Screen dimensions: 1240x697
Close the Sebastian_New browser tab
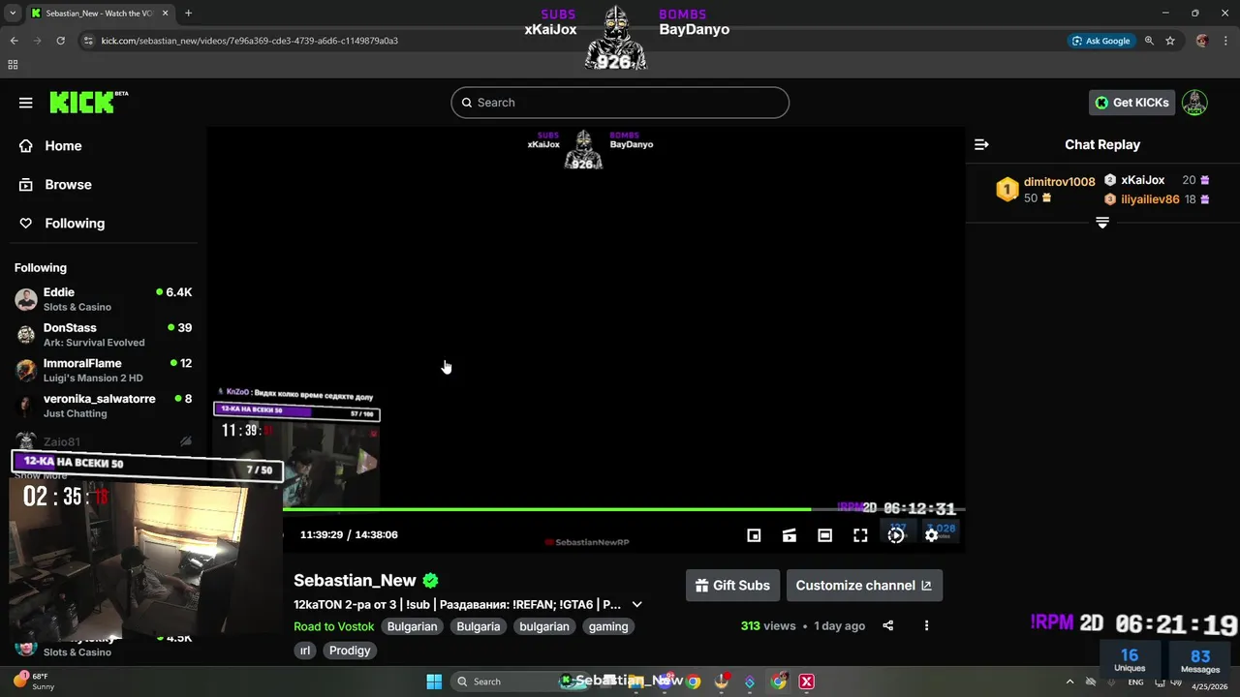[165, 14]
